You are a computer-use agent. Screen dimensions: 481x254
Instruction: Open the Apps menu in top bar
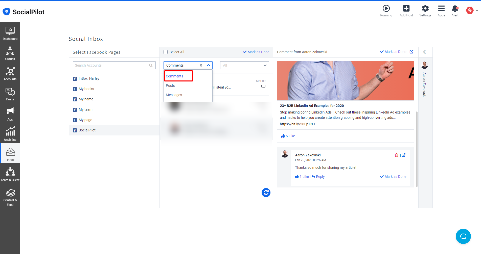pyautogui.click(x=441, y=11)
